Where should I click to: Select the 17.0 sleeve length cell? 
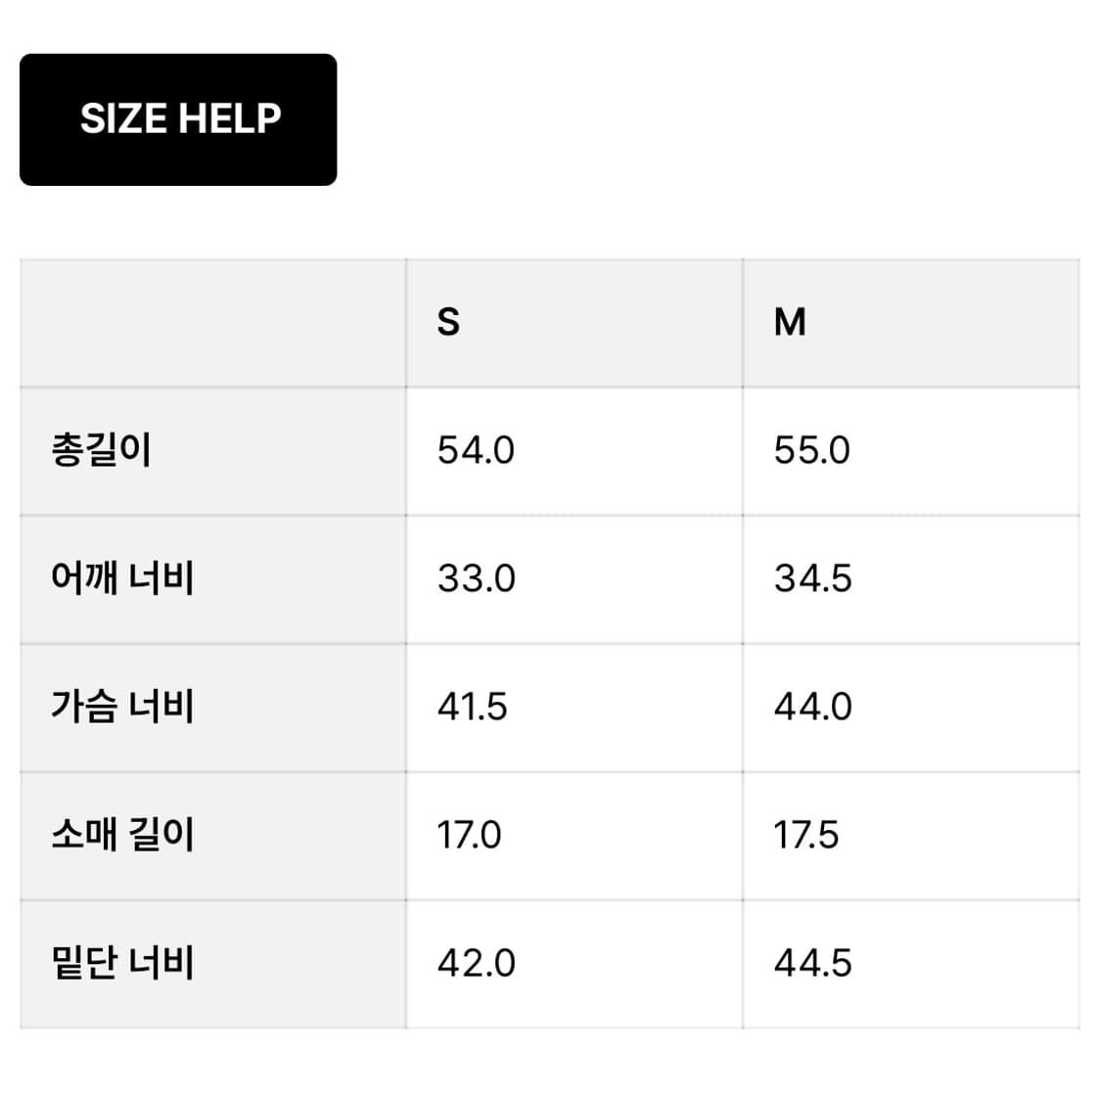469,835
